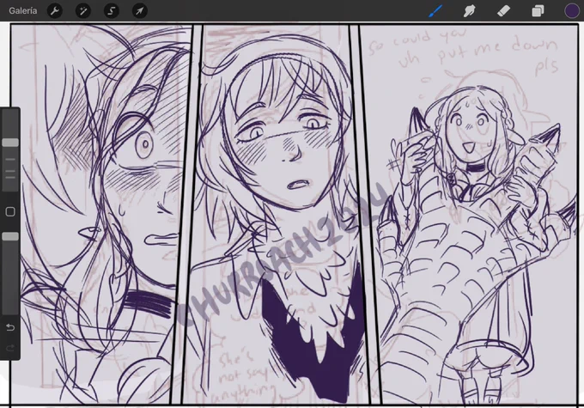Select the Smudge tool
This screenshot has height=408, width=584.
(469, 11)
